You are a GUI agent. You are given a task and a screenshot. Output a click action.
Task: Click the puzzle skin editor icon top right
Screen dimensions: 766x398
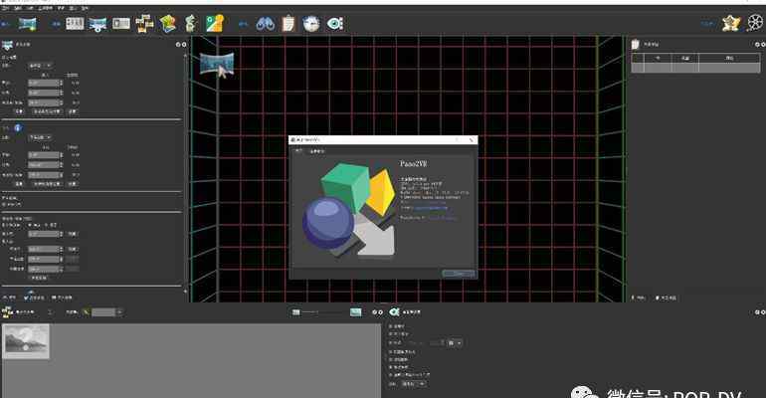(731, 23)
